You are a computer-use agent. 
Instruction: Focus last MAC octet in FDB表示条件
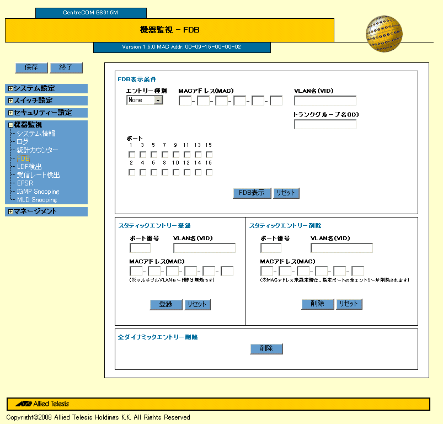276,100
